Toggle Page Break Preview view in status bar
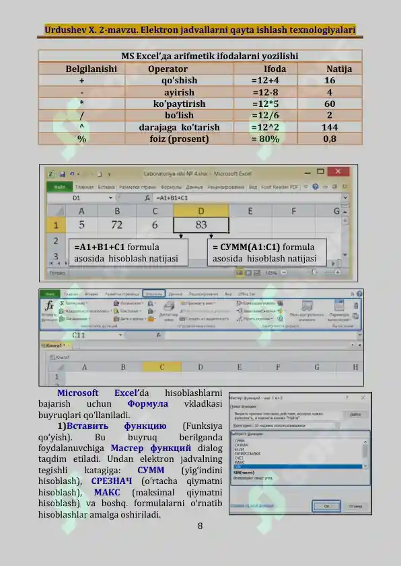The height and width of the screenshot is (566, 401). [x=257, y=272]
